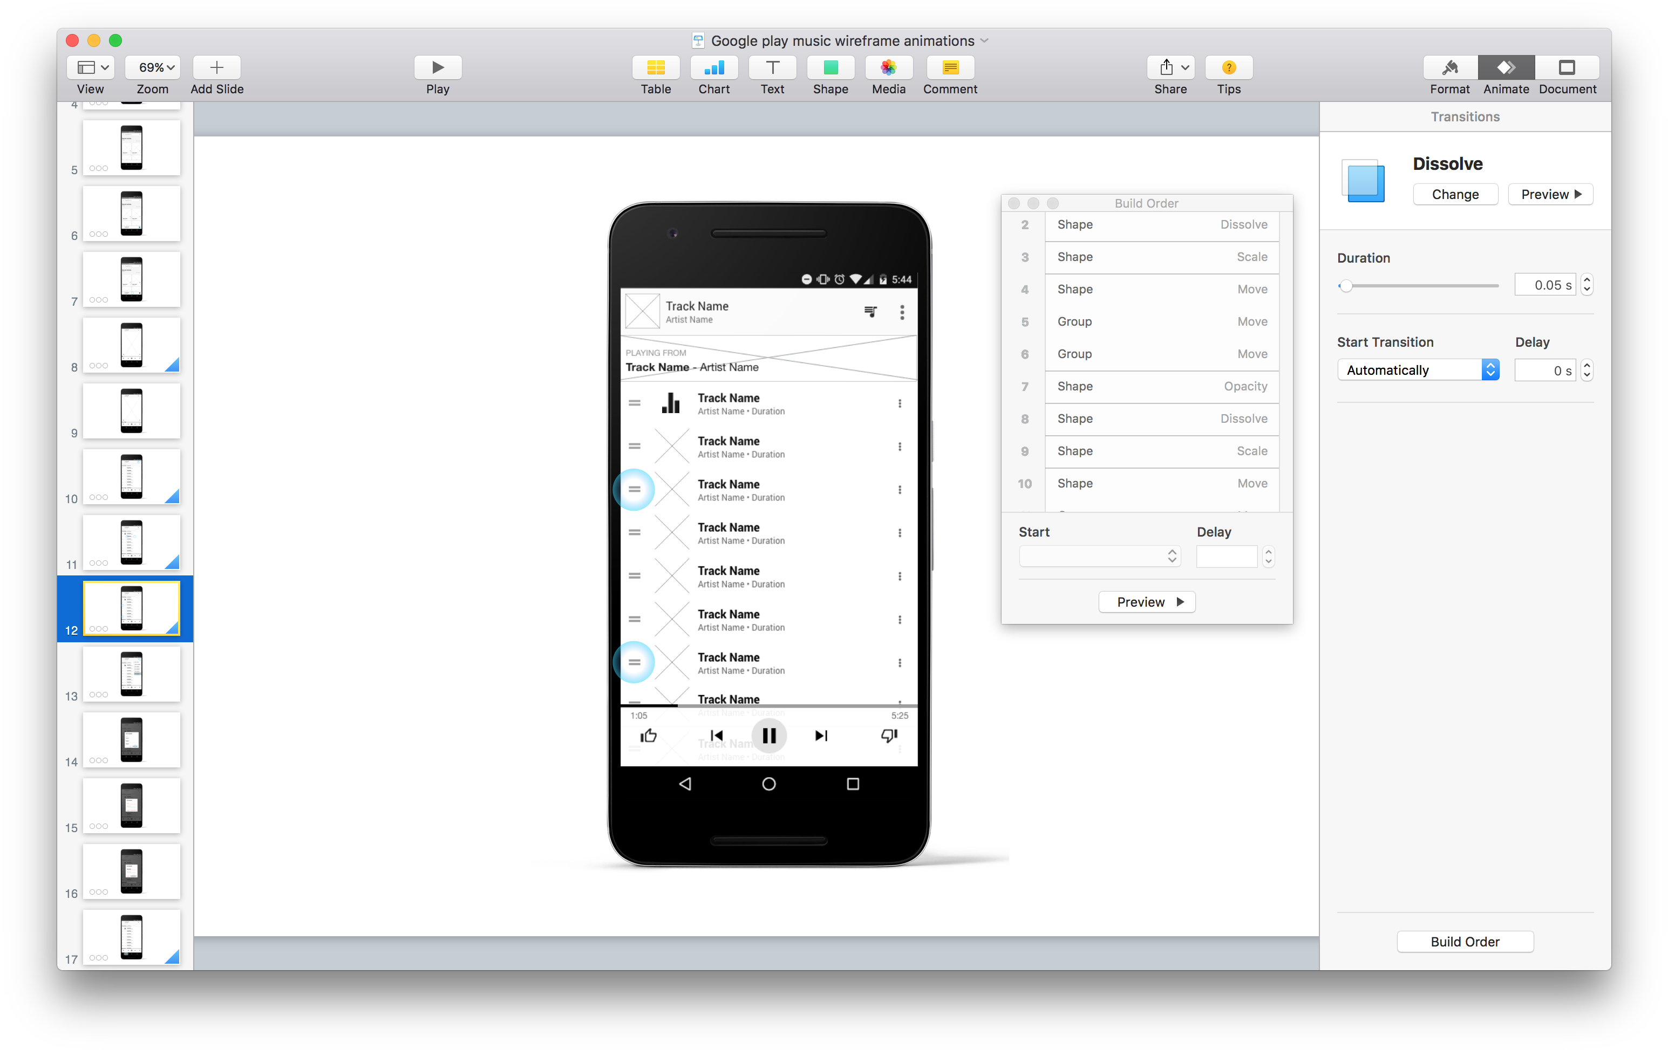1668x1050 pixels.
Task: Switch to Animate inspector
Action: pyautogui.click(x=1506, y=68)
